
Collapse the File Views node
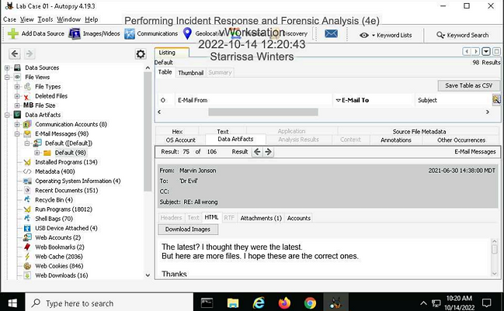(x=7, y=77)
